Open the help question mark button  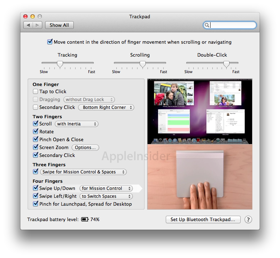pyautogui.click(x=248, y=219)
